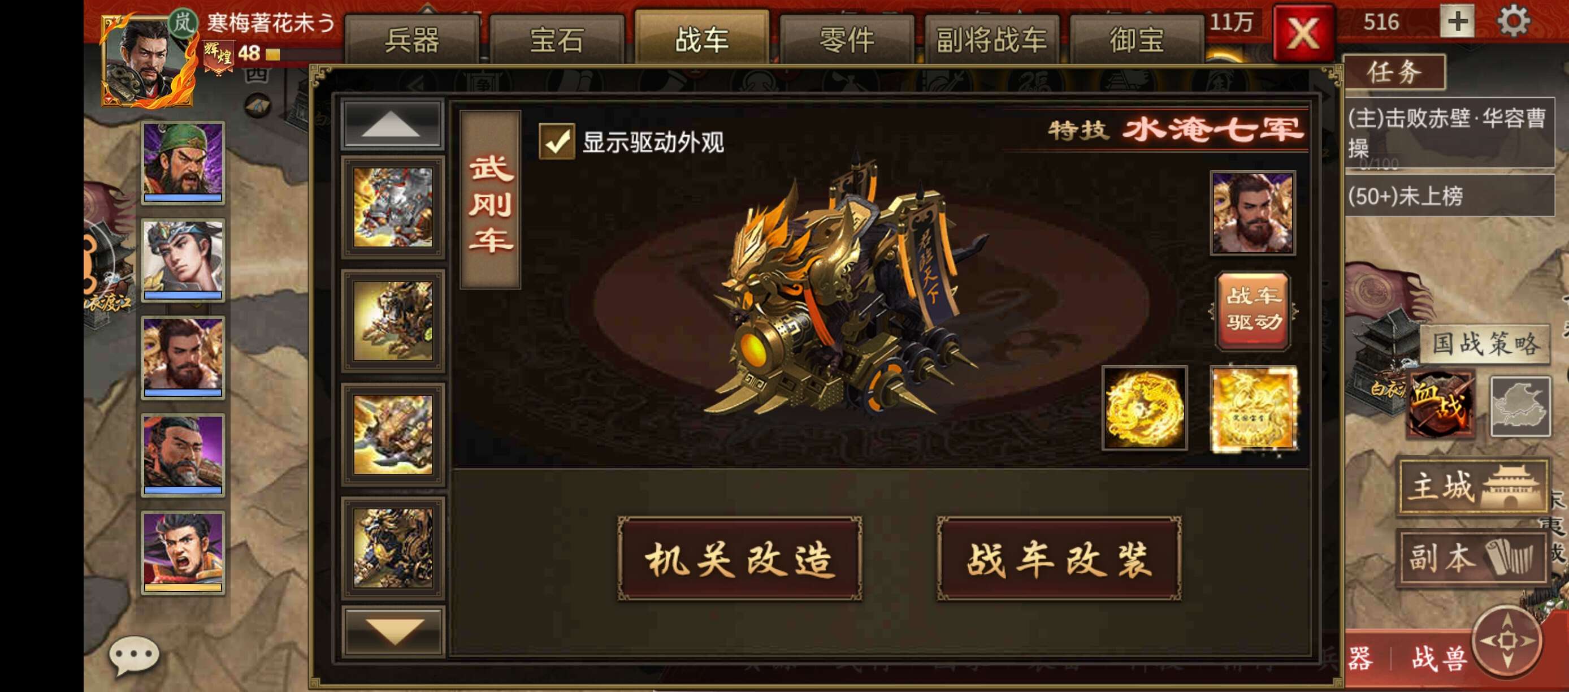Image resolution: width=1569 pixels, height=692 pixels.
Task: Click the settings gear icon
Action: coord(1514,21)
